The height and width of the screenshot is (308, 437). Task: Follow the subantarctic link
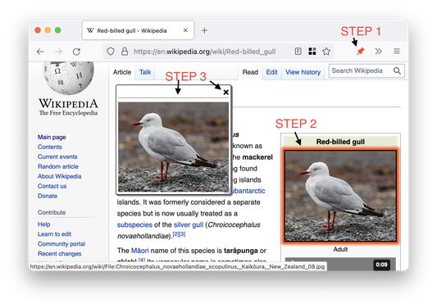coord(248,191)
